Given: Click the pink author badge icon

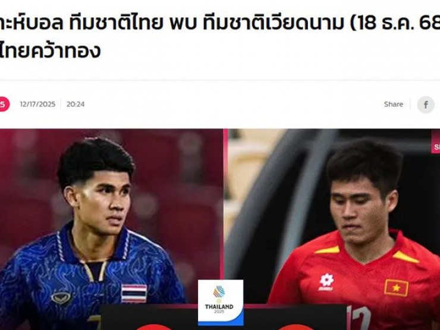Looking at the screenshot, I should [4, 104].
